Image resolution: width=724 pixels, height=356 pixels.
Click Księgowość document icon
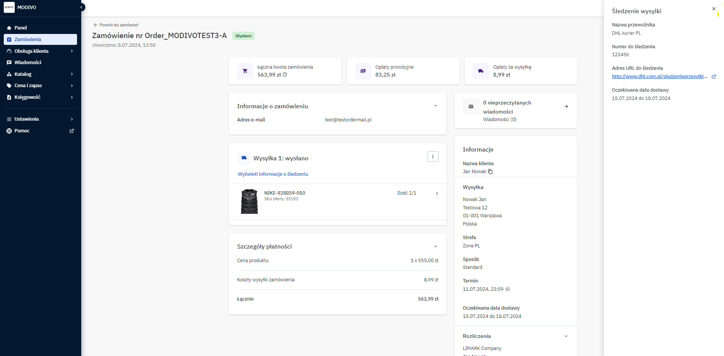tap(9, 97)
